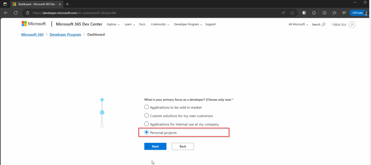The height and width of the screenshot is (165, 371).
Task: Click the browser back arrow
Action: pos(6,13)
